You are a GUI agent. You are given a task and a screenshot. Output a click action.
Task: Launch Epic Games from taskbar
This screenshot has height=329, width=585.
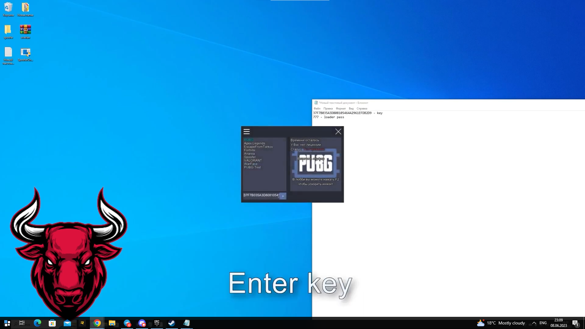(157, 323)
